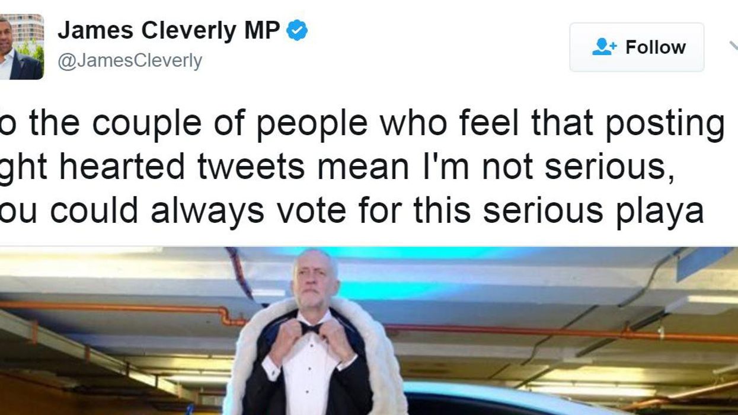
Task: Click the word "Follow" label text
Action: (x=655, y=47)
